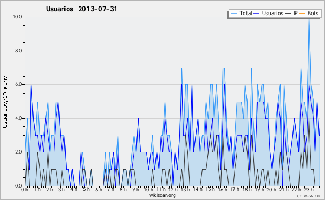Image resolution: width=325 pixels, height=200 pixels.
Task: Click the y-axis value 6.0
Action: pos(18,84)
